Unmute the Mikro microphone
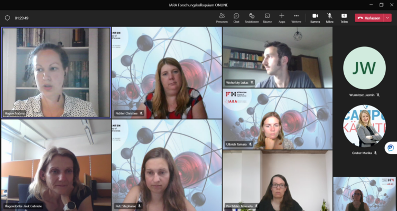 330,17
